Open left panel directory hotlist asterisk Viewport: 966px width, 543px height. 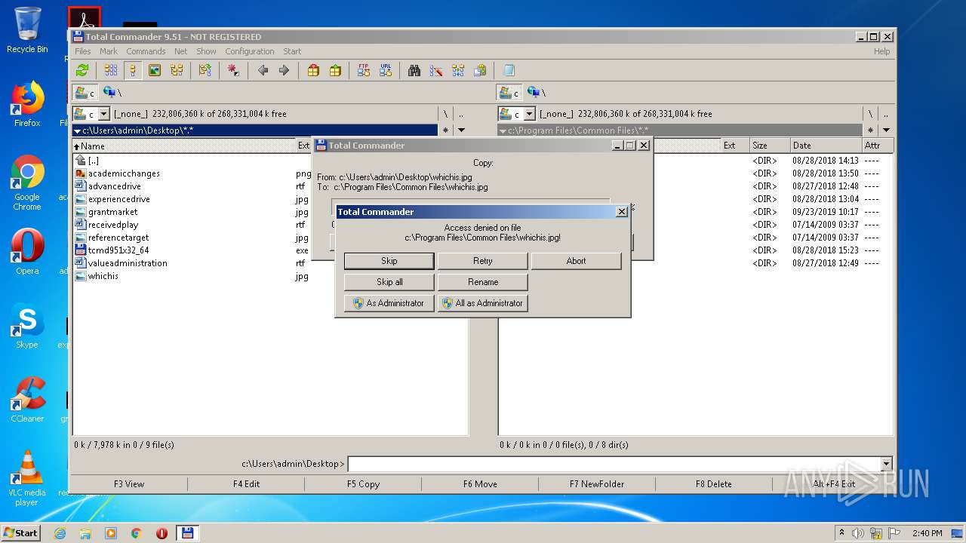click(446, 130)
